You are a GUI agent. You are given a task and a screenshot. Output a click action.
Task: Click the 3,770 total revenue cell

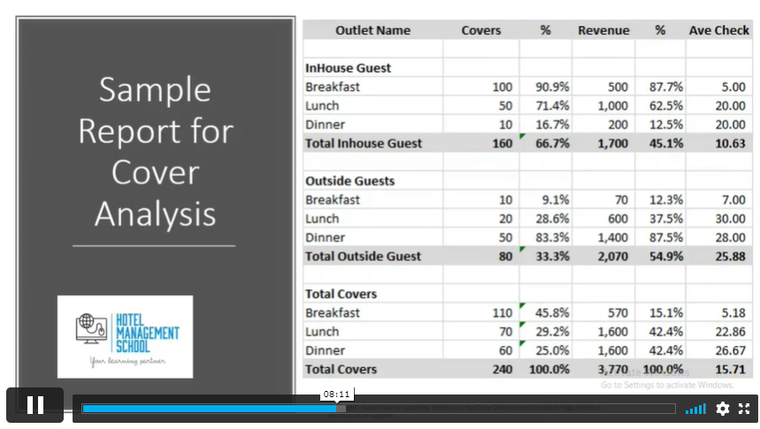(610, 370)
